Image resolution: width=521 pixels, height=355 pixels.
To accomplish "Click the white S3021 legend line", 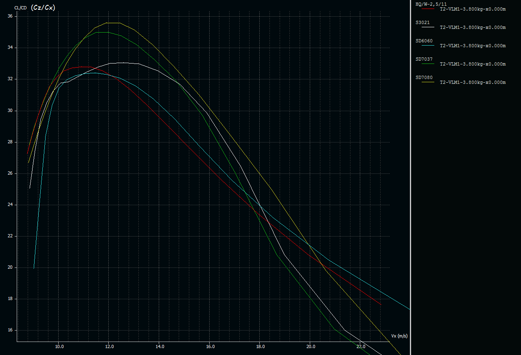I will tap(428, 27).
